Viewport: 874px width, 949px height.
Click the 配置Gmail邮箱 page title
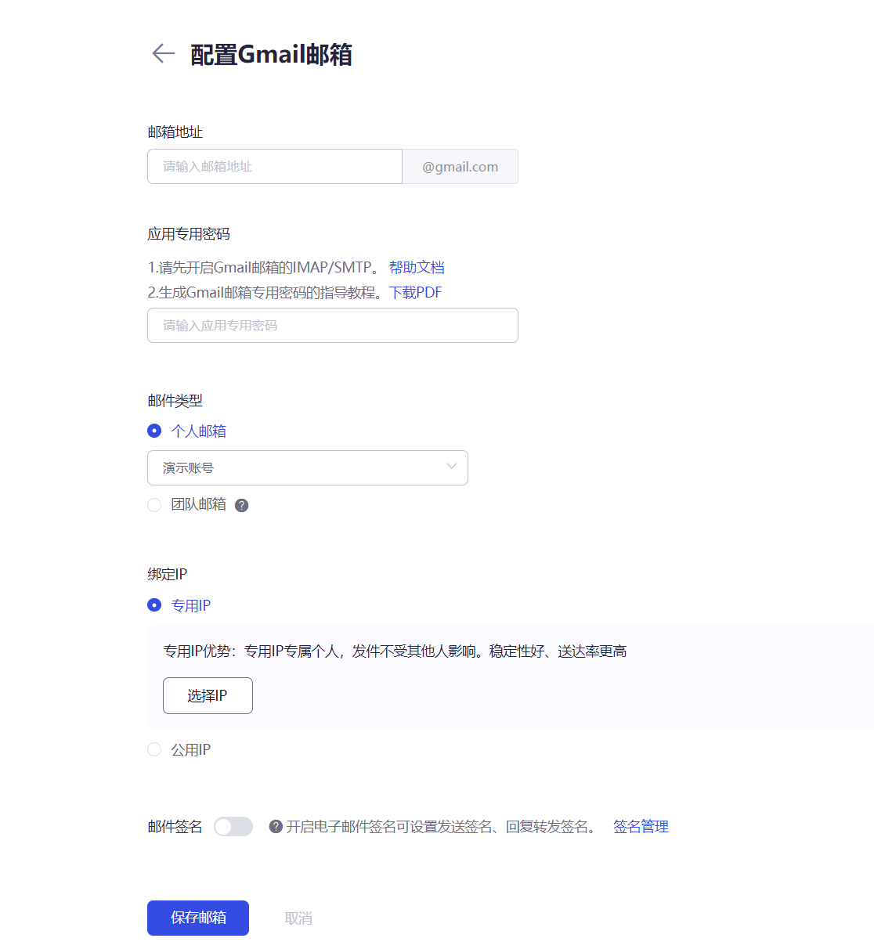click(271, 54)
